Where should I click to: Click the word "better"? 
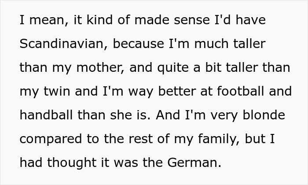tap(177, 91)
